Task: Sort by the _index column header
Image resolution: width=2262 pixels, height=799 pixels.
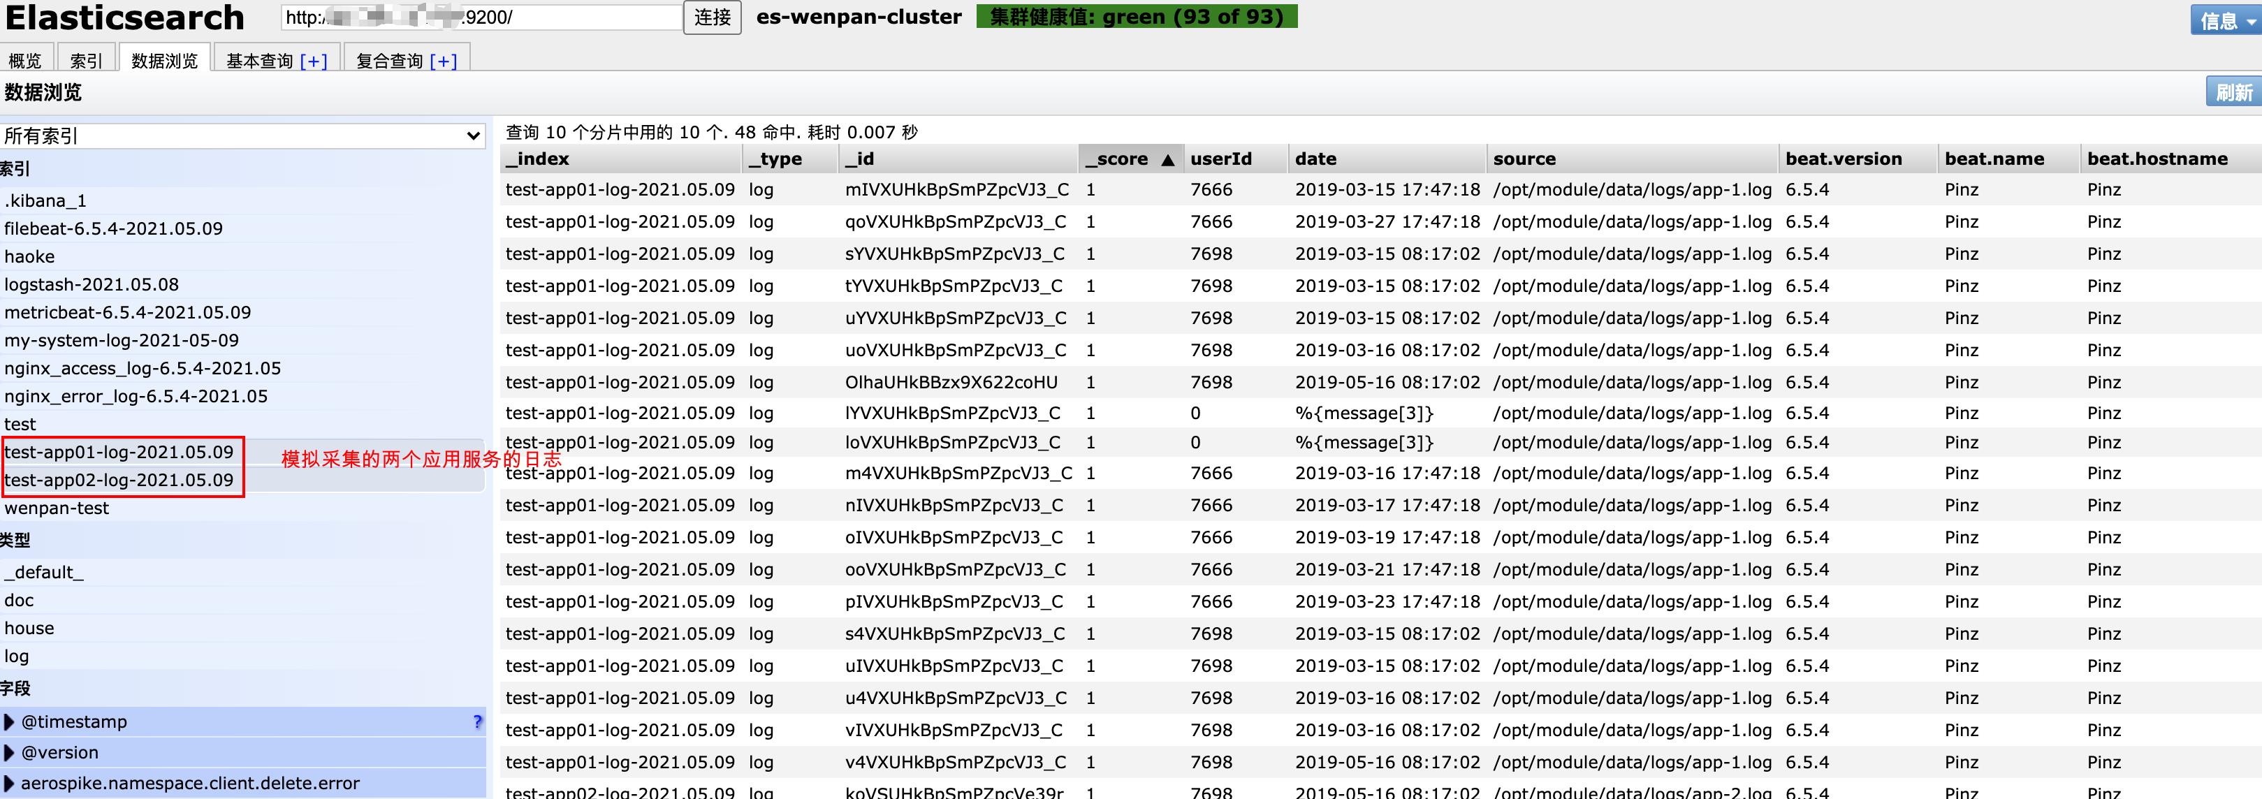Action: 621,159
